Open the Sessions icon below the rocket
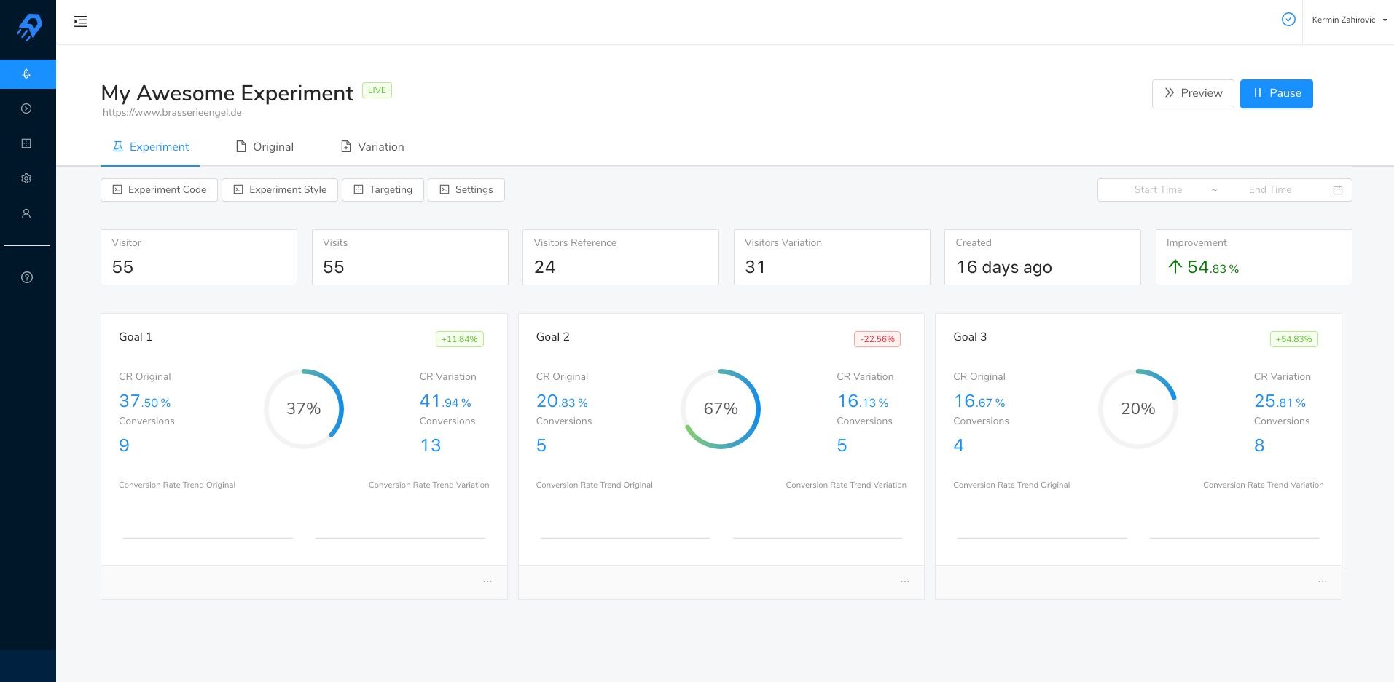Image resolution: width=1394 pixels, height=682 pixels. tap(26, 108)
